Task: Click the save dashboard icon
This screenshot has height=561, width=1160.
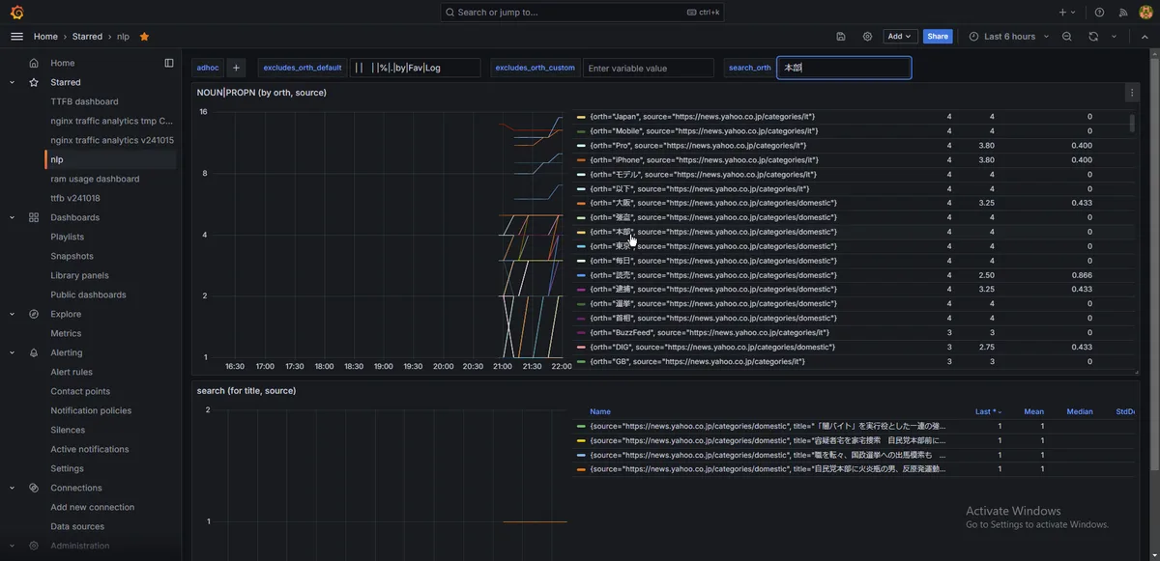Action: pos(841,37)
